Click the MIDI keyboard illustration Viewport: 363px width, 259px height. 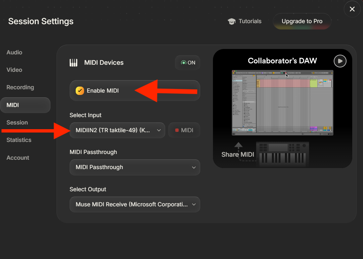click(282, 154)
